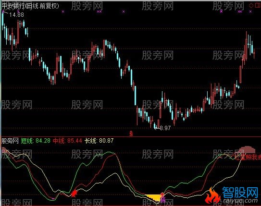
Task: Click the red-brown shaded top zone in indicator
Action: 247,150
